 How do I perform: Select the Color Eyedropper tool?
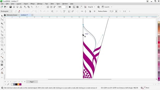pyautogui.click(x=2, y=69)
